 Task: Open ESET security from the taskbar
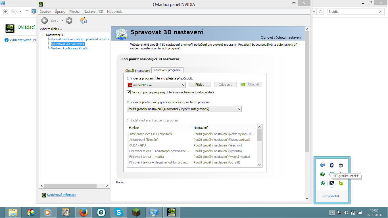[101, 212]
